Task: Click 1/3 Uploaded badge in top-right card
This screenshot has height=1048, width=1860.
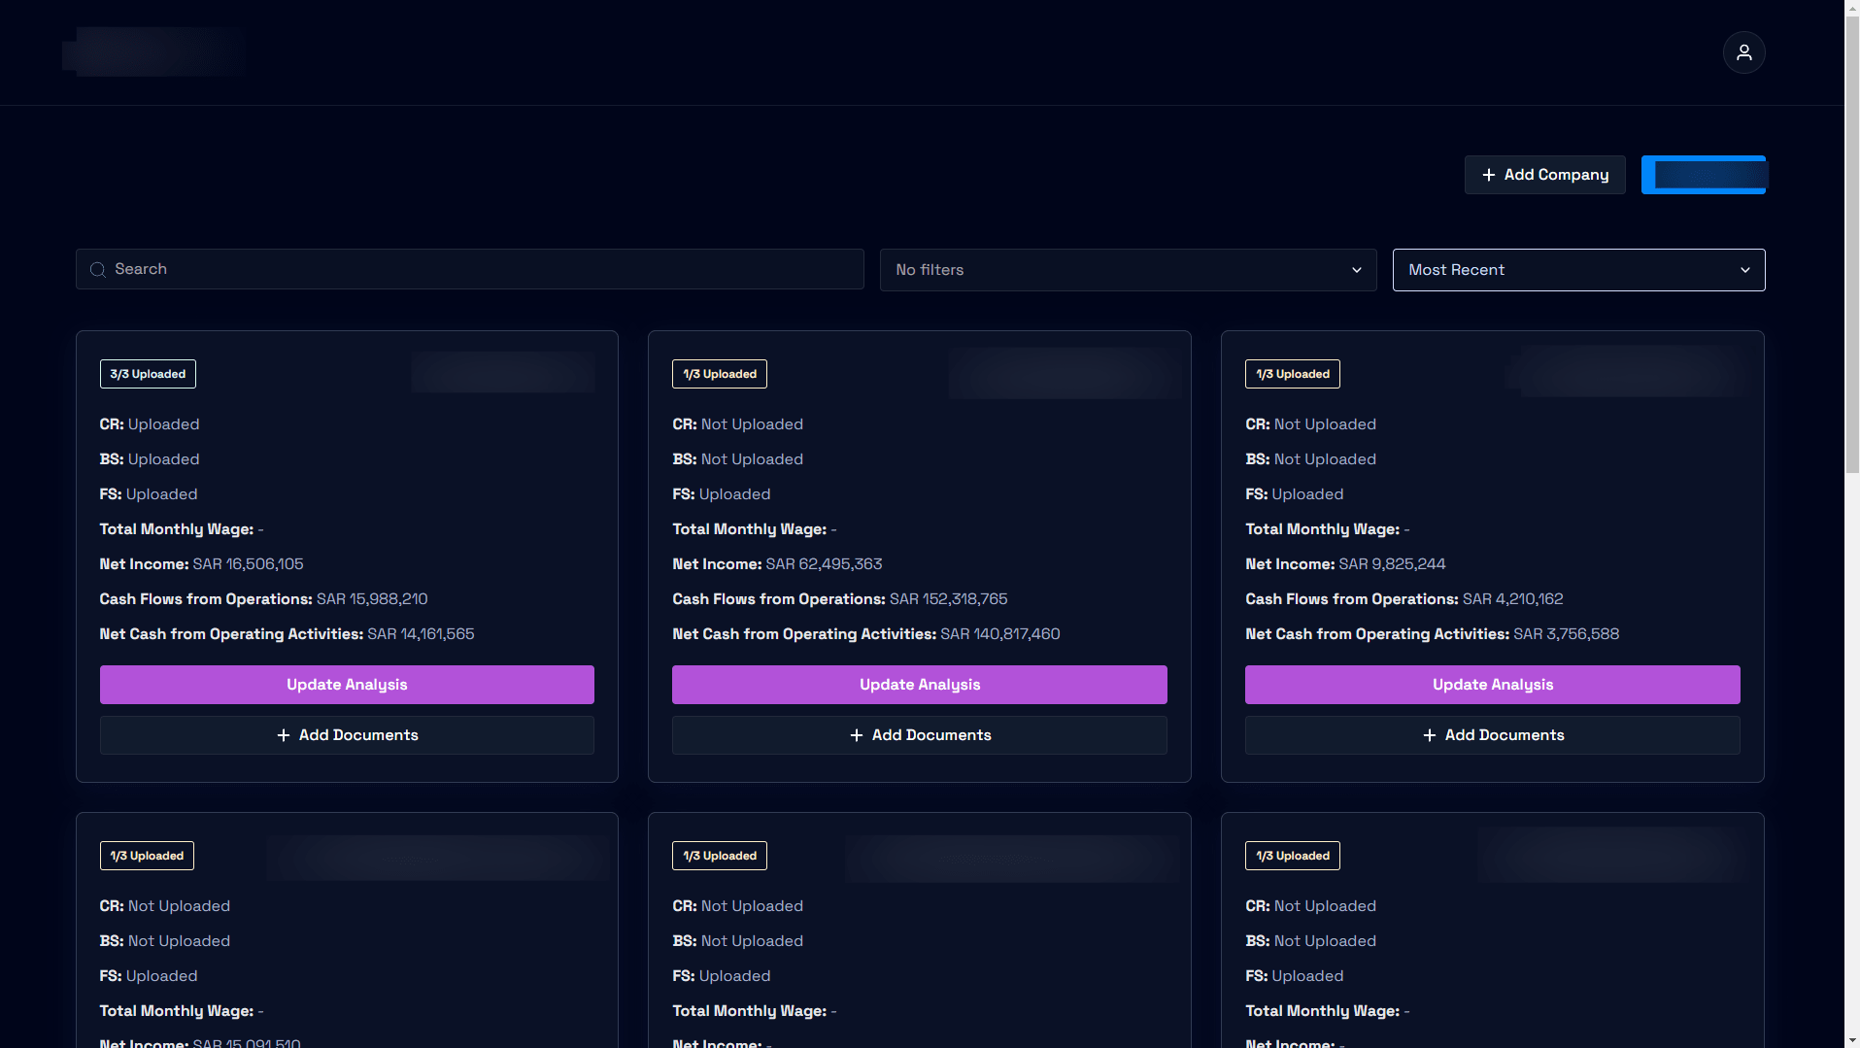Action: click(1293, 374)
